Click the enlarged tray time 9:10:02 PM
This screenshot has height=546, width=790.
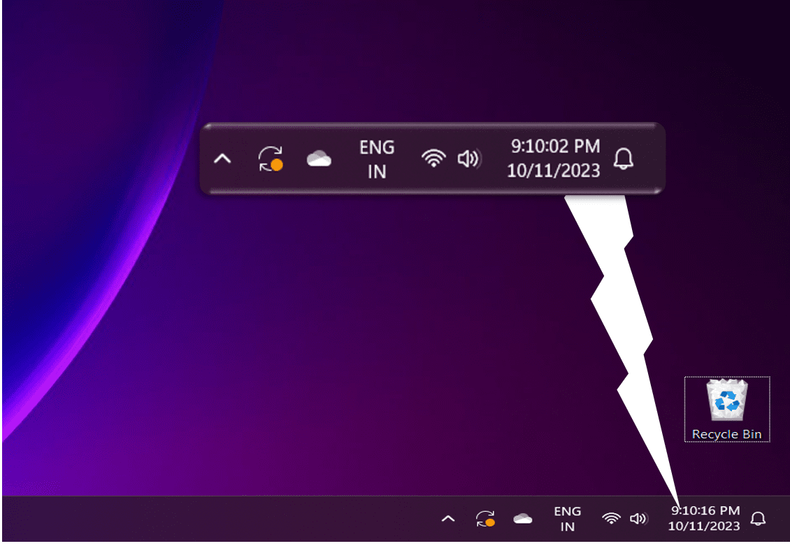point(554,147)
